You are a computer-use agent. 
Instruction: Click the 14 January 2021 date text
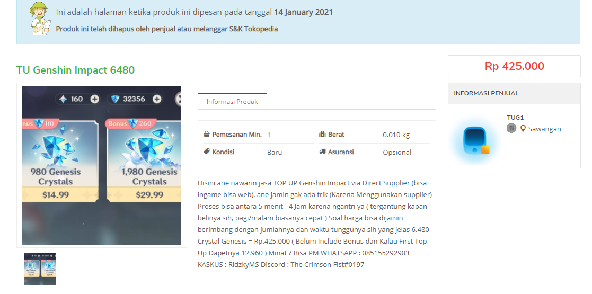[304, 12]
